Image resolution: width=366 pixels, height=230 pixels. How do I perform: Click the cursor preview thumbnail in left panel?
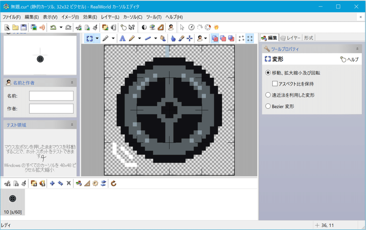tap(40, 55)
